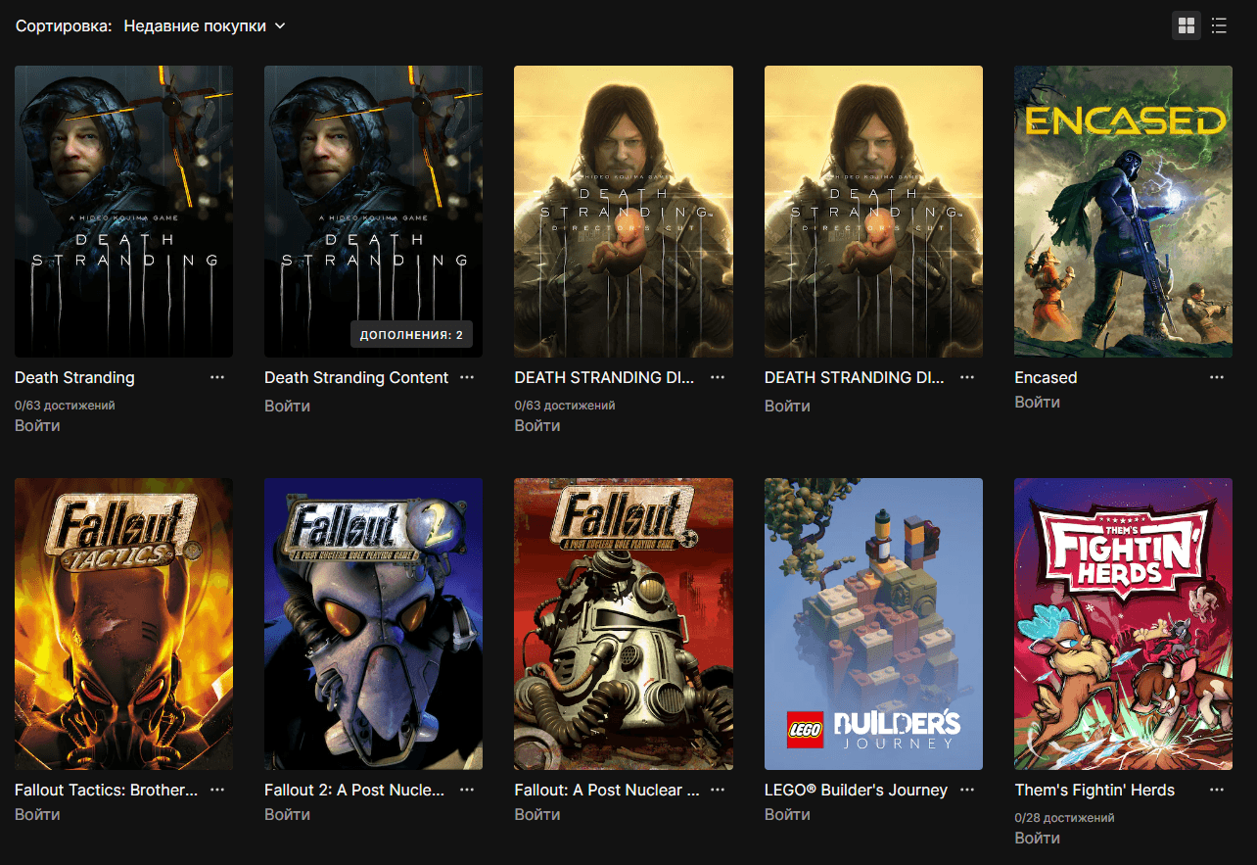Click the 'Fallout Tactics: Brother...' title text
This screenshot has width=1257, height=865.
[x=106, y=791]
